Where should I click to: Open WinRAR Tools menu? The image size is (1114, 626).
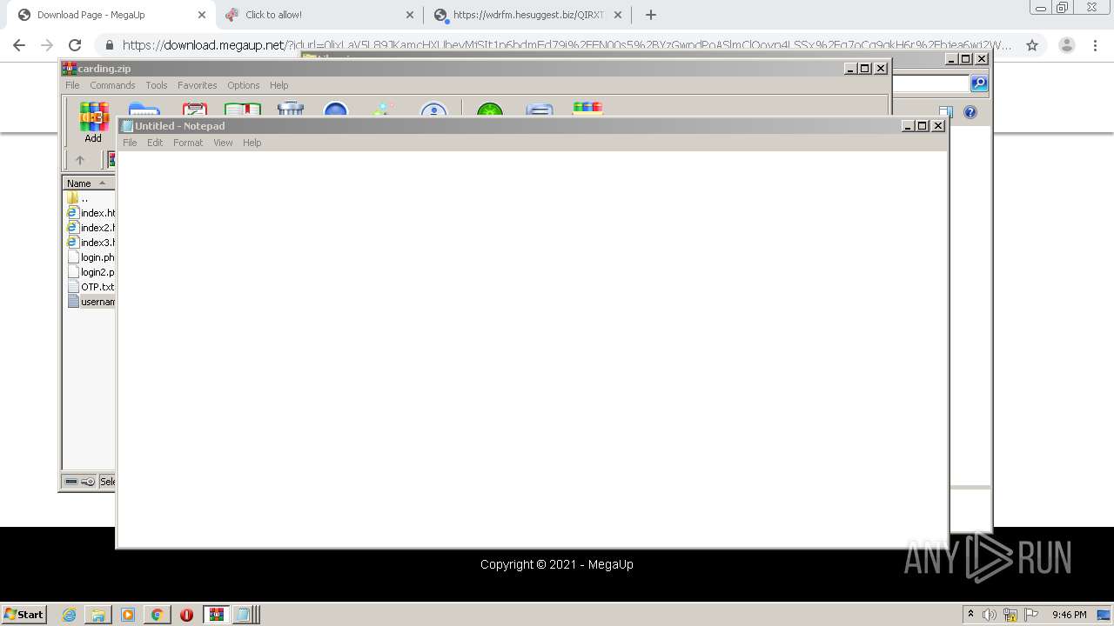(x=157, y=85)
